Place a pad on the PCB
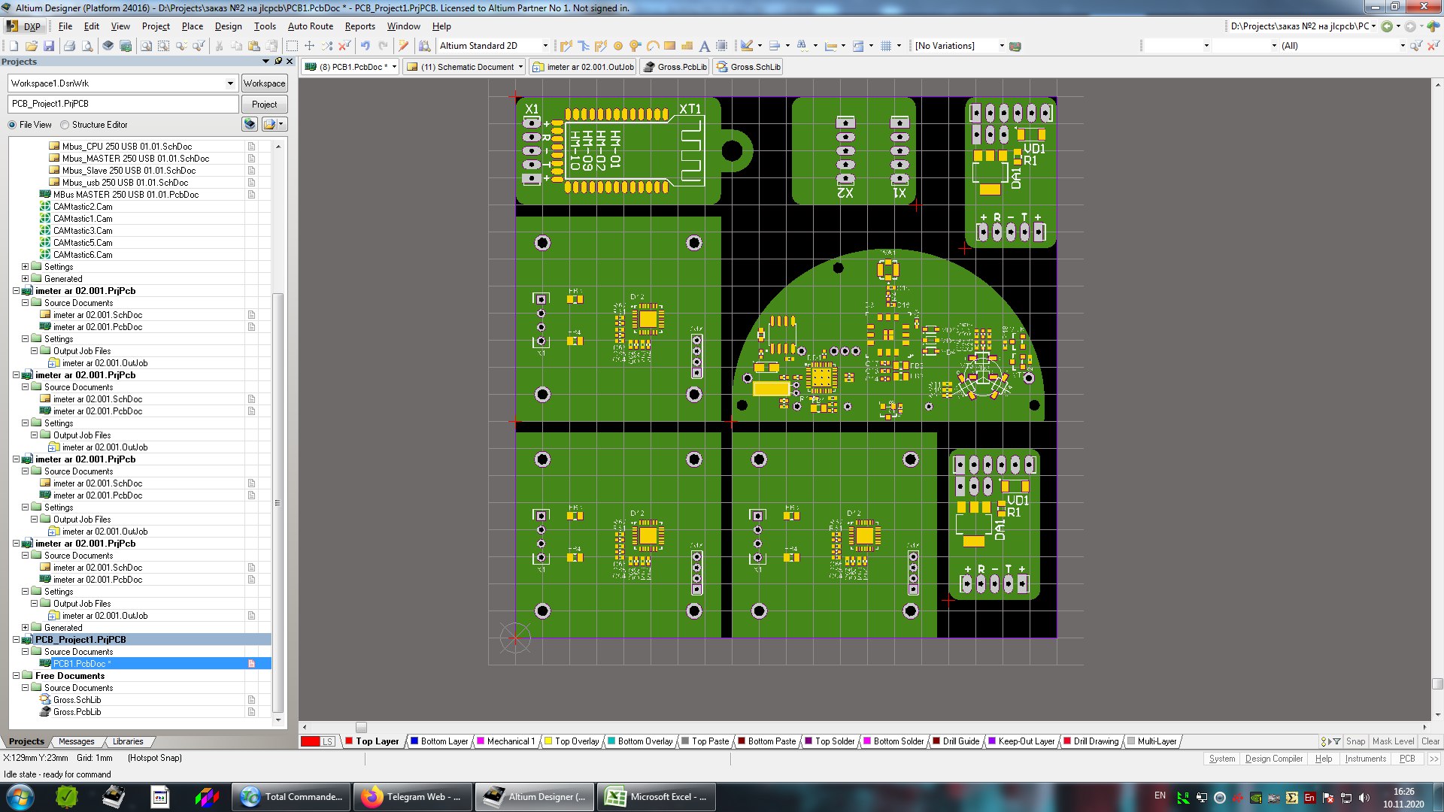1444x812 pixels. pyautogui.click(x=618, y=46)
